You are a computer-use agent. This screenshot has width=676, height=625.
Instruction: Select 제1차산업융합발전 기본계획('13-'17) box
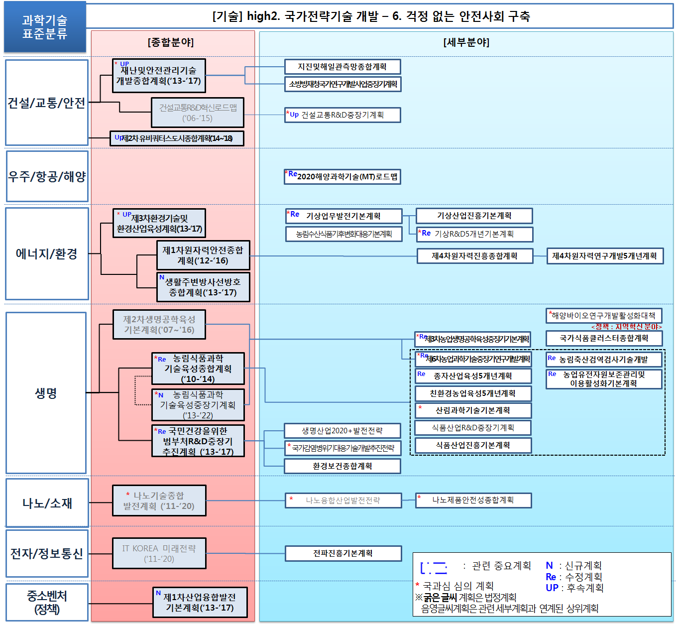(200, 602)
